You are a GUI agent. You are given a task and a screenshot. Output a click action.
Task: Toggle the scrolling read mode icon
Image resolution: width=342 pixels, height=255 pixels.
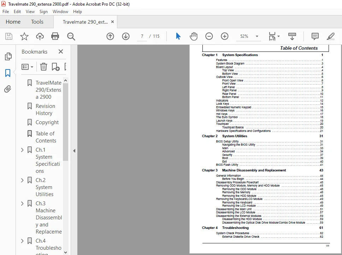point(292,36)
